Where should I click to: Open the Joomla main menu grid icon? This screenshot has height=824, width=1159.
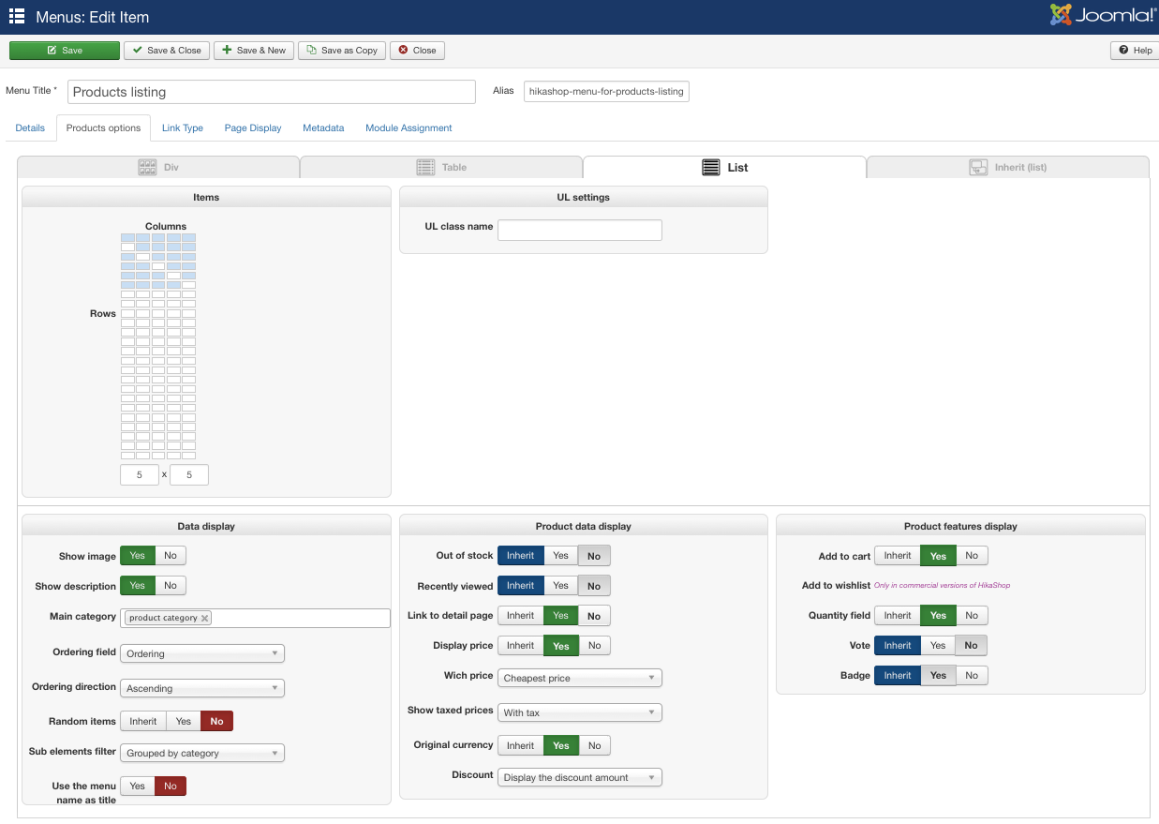click(16, 16)
